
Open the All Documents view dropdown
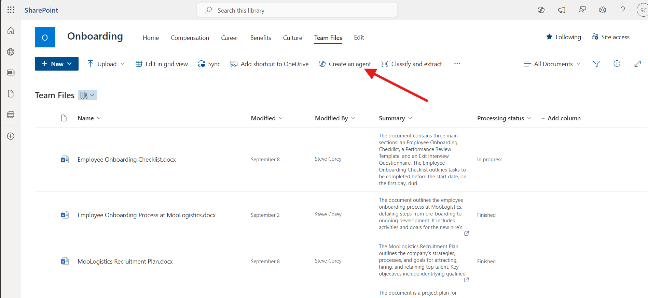(552, 64)
